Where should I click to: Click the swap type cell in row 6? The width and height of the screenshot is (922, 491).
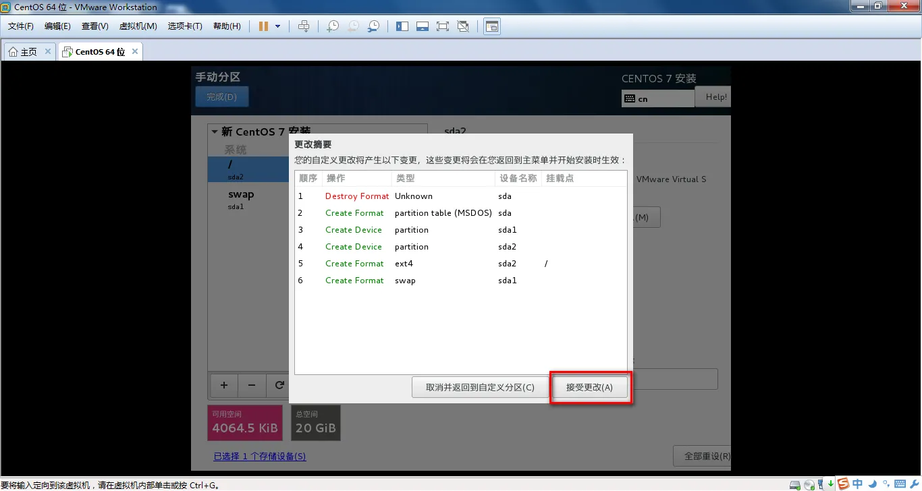[x=405, y=281]
